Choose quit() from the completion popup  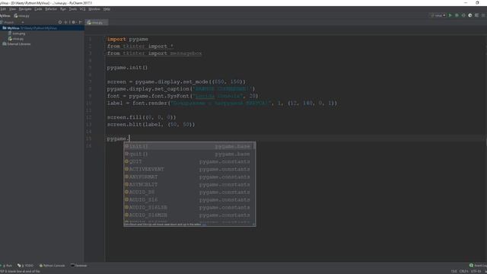[189, 154]
